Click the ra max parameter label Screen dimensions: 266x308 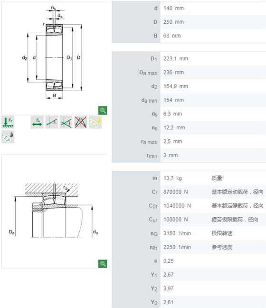[x=149, y=142]
